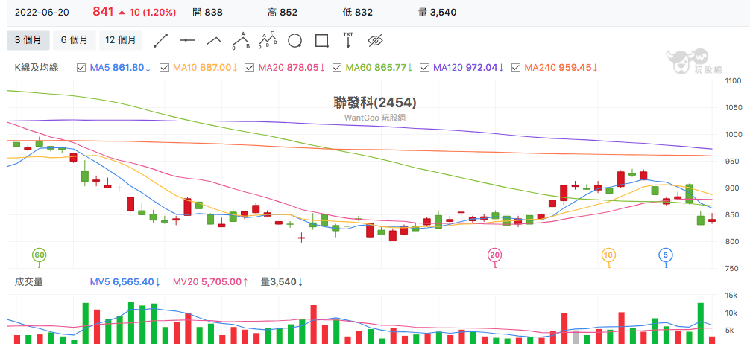750x344 pixels.
Task: Click the blue 5 MA marker
Action: point(665,255)
